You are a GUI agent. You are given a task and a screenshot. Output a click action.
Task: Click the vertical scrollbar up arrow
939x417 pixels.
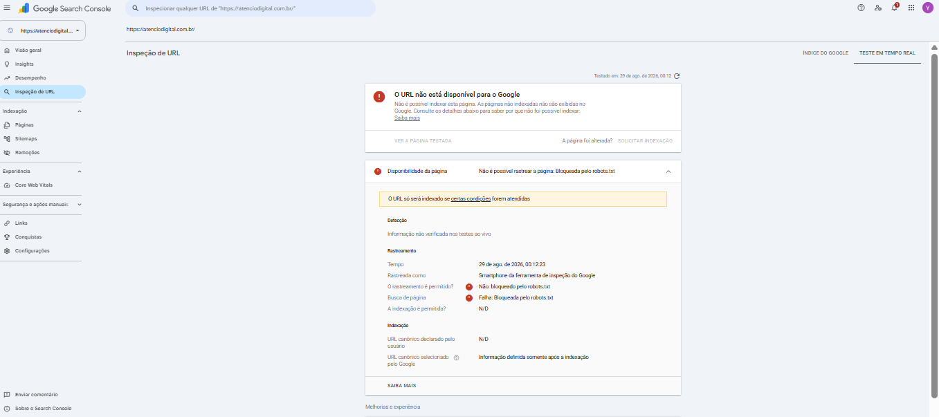tap(934, 47)
